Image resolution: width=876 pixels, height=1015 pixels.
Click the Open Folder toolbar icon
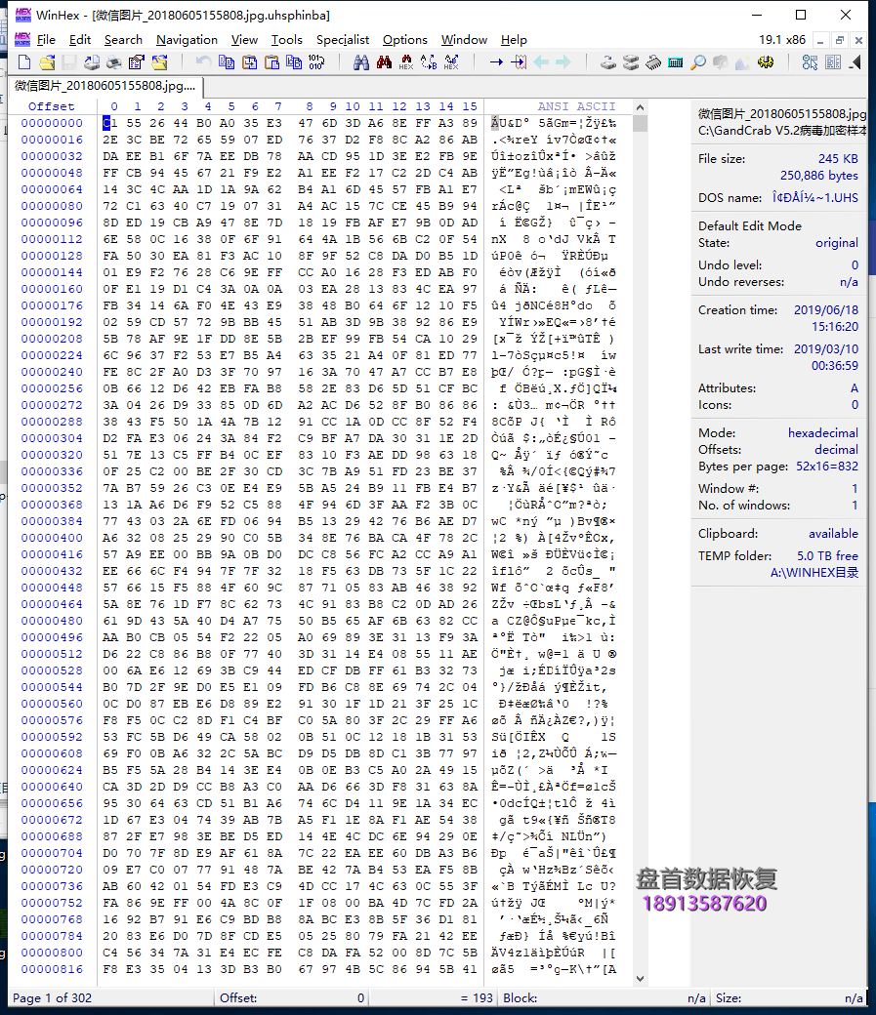coord(159,62)
